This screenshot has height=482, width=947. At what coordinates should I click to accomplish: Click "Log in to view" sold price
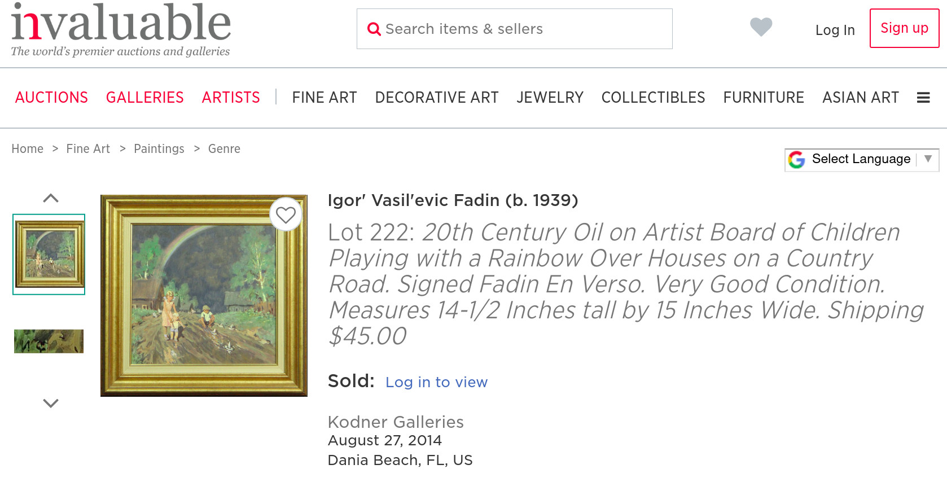[436, 382]
